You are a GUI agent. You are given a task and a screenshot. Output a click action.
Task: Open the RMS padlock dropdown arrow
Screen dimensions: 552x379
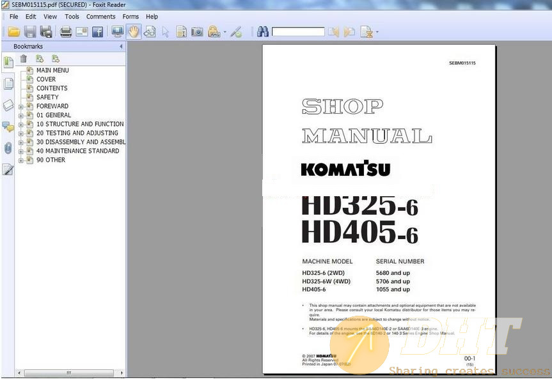coord(225,32)
